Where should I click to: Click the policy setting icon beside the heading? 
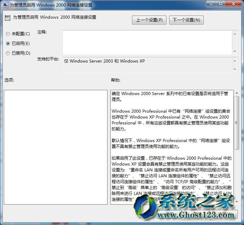[8, 18]
